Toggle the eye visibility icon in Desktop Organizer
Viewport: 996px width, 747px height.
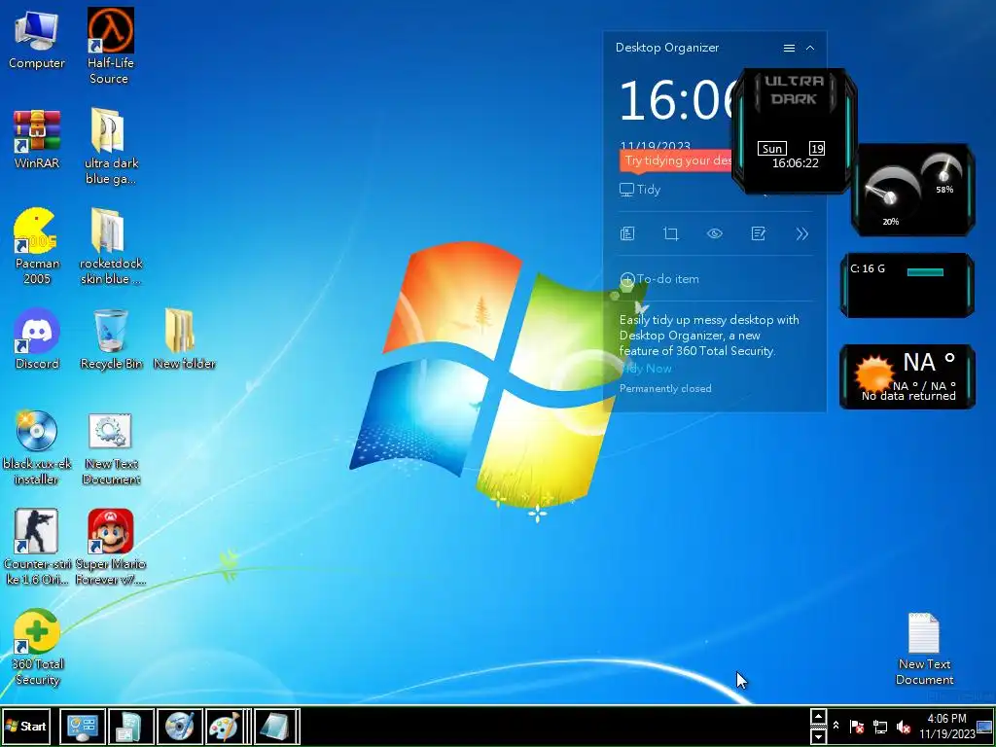(x=715, y=233)
